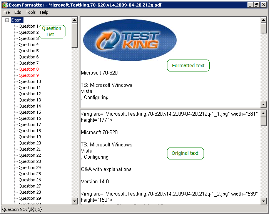Screen dimensions: 269x214
Task: Click formatted text pane scrollbar thumb
Action: [x=263, y=28]
